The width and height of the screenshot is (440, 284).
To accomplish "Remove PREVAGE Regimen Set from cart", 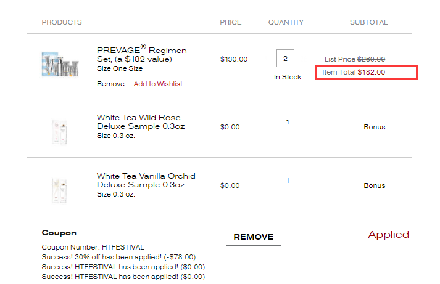I will coord(110,84).
